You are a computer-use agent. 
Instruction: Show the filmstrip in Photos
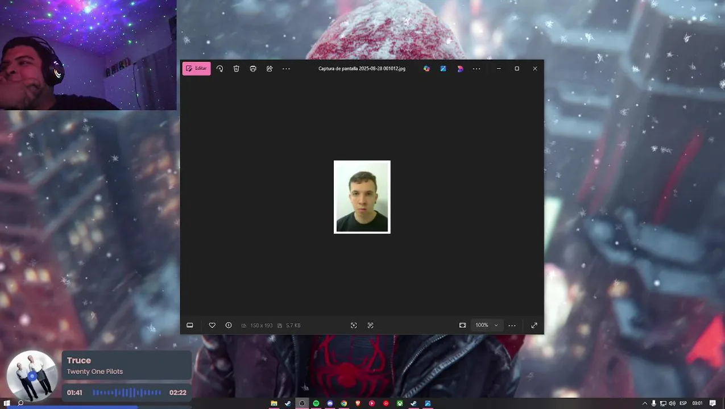[190, 325]
